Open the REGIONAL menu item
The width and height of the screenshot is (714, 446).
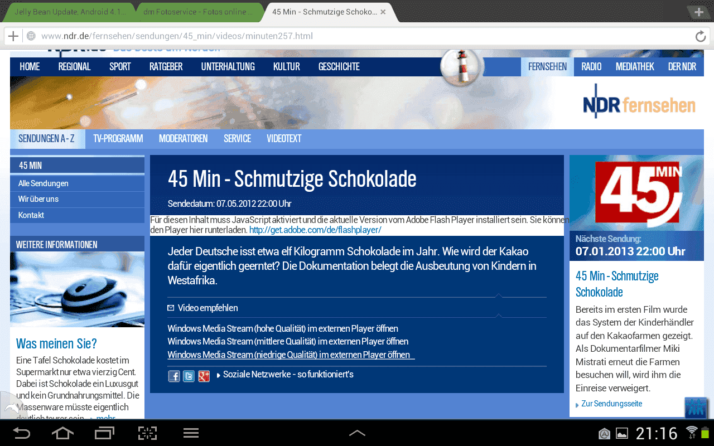click(x=74, y=66)
